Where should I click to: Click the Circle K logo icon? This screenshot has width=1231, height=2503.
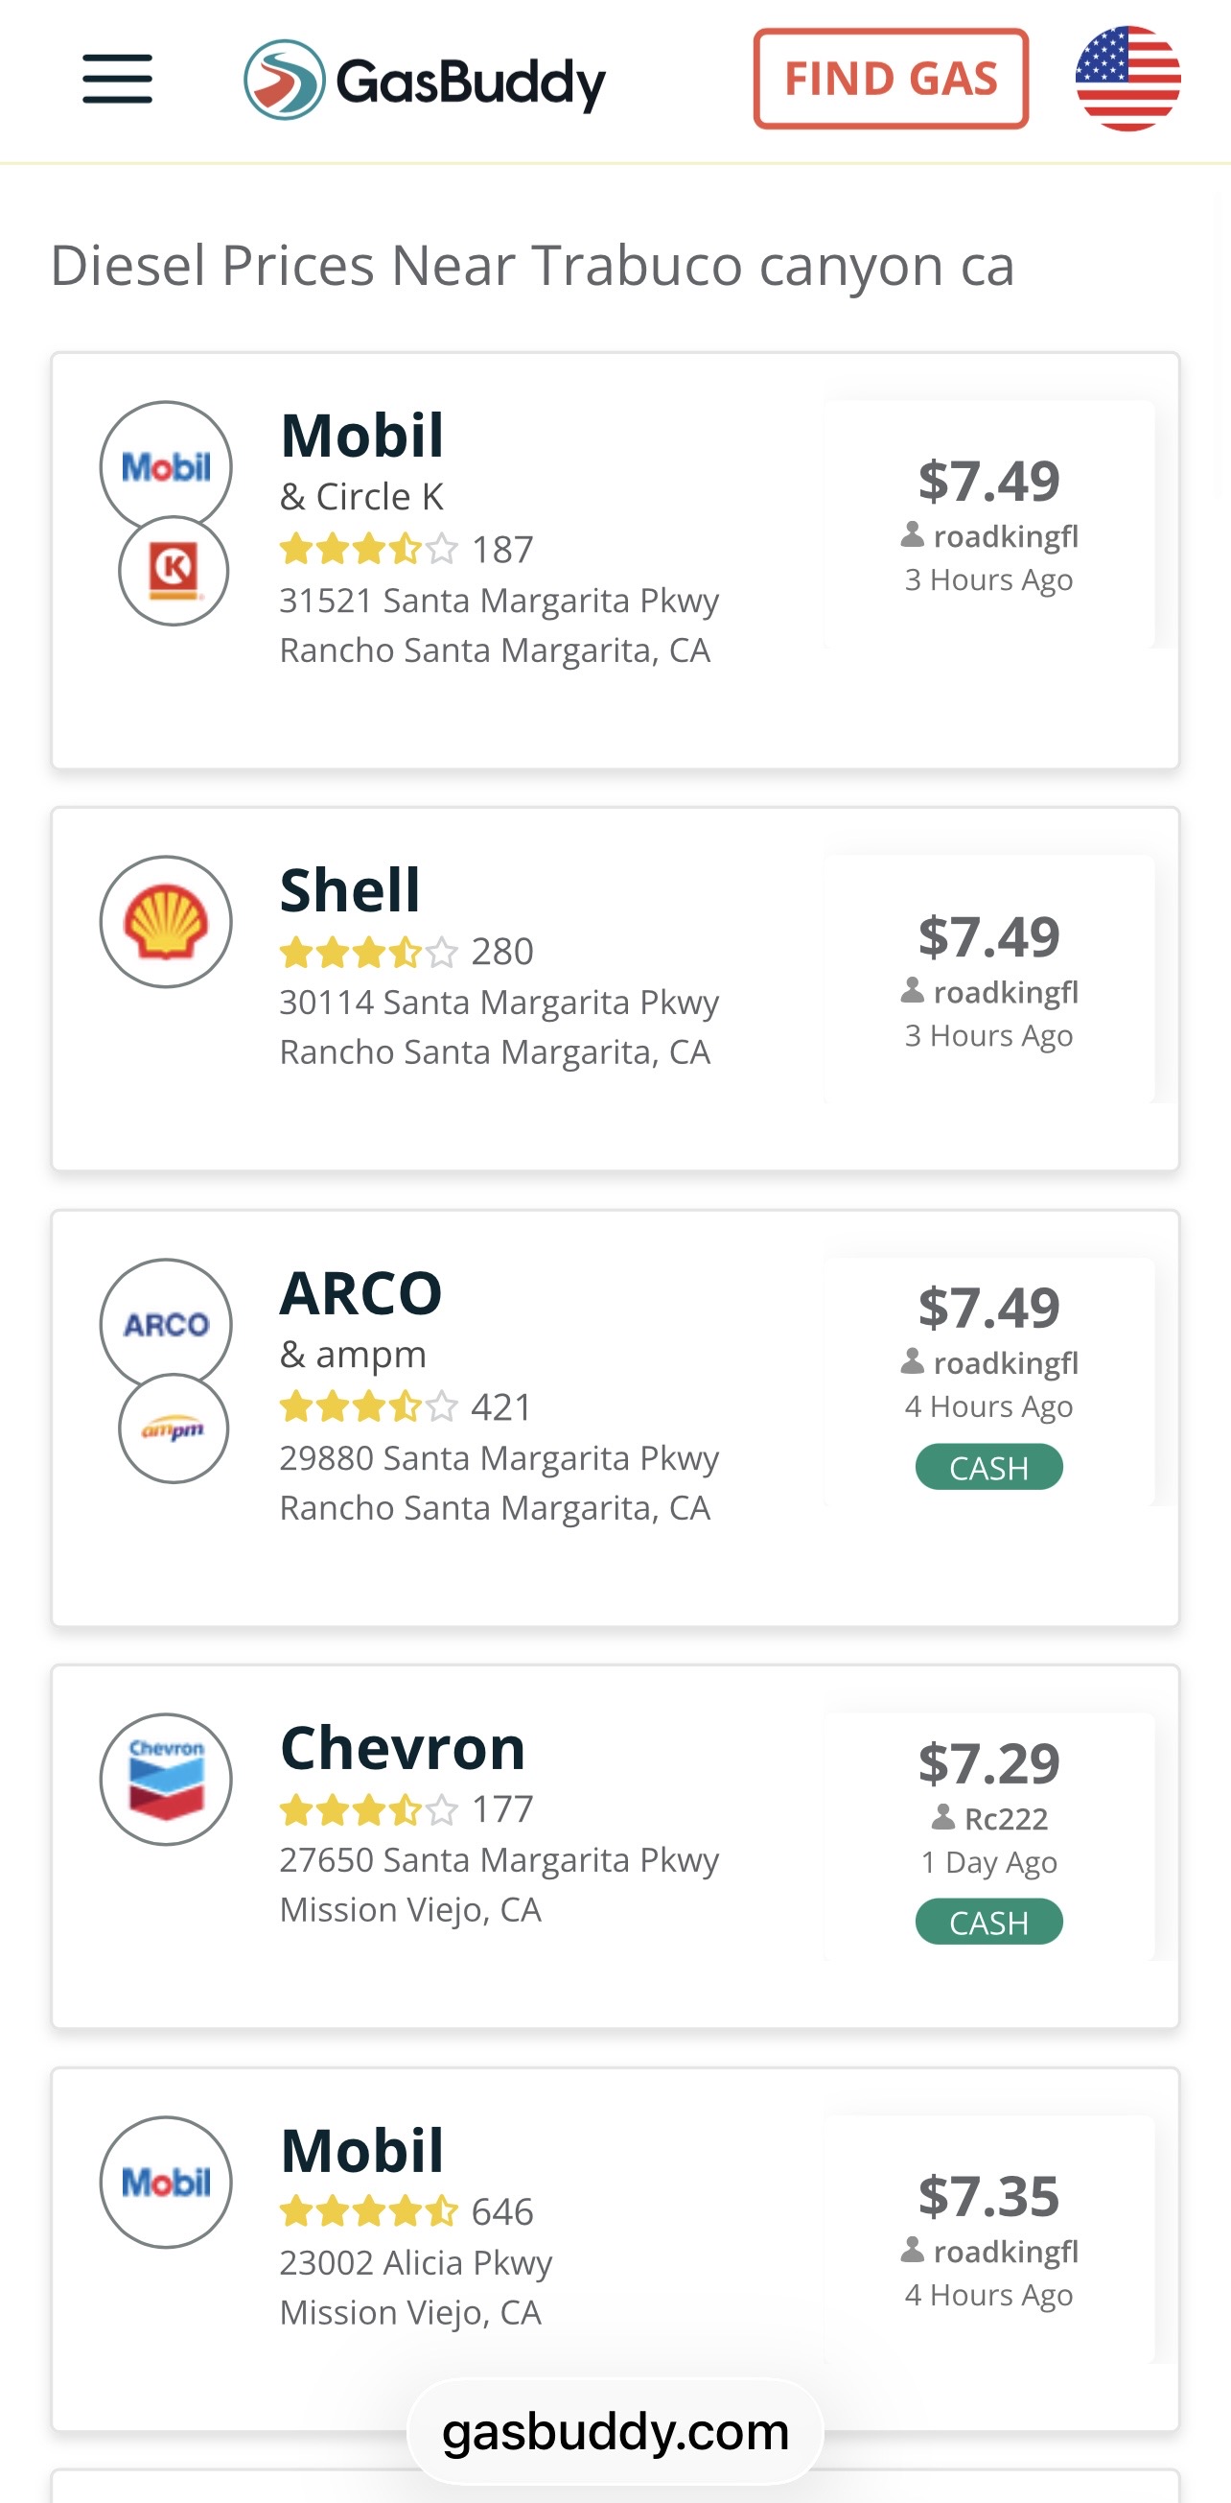point(174,571)
